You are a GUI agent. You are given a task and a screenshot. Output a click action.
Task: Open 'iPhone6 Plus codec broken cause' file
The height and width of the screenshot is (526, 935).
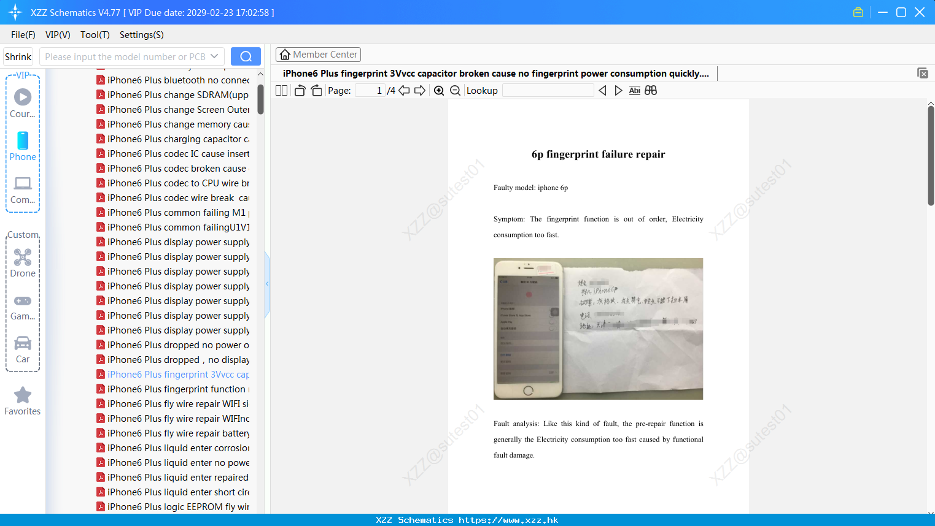pyautogui.click(x=173, y=169)
